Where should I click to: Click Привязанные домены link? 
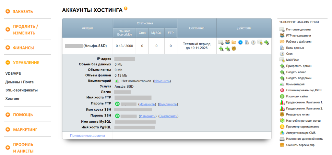[x=87, y=136]
